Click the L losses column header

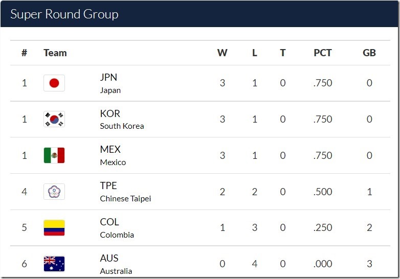point(255,53)
